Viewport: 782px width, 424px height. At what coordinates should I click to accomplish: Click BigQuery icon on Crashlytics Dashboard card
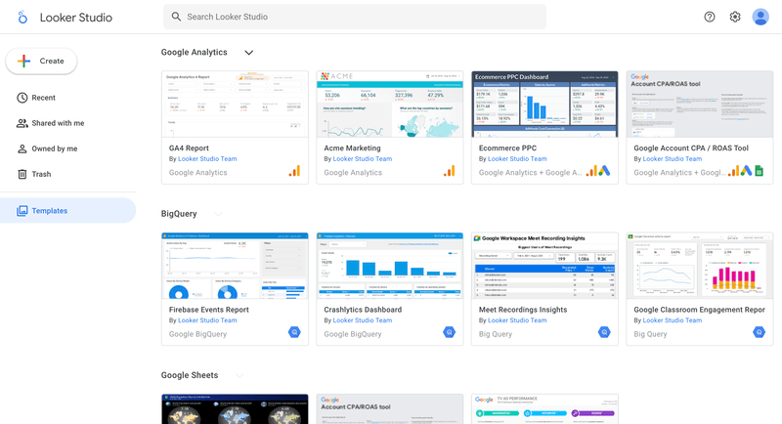(450, 332)
